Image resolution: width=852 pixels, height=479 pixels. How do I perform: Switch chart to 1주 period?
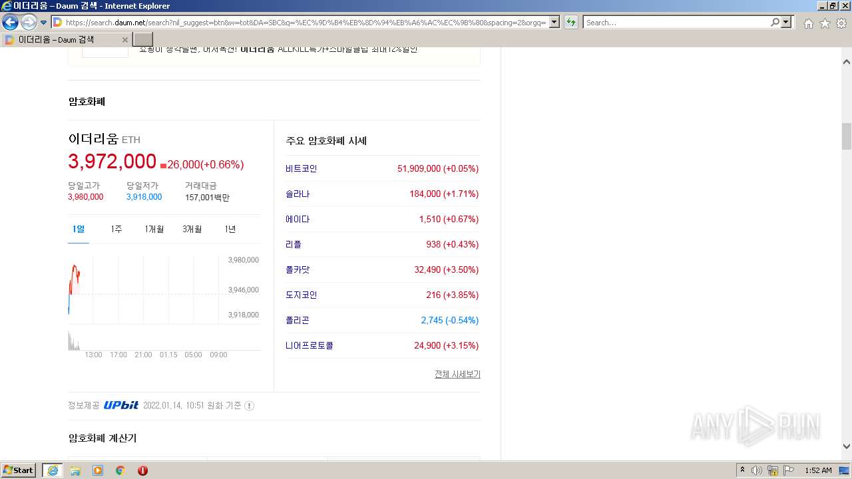116,230
